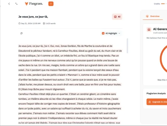
Task: Open the AI Highlight dropdown
Action: point(111,34)
